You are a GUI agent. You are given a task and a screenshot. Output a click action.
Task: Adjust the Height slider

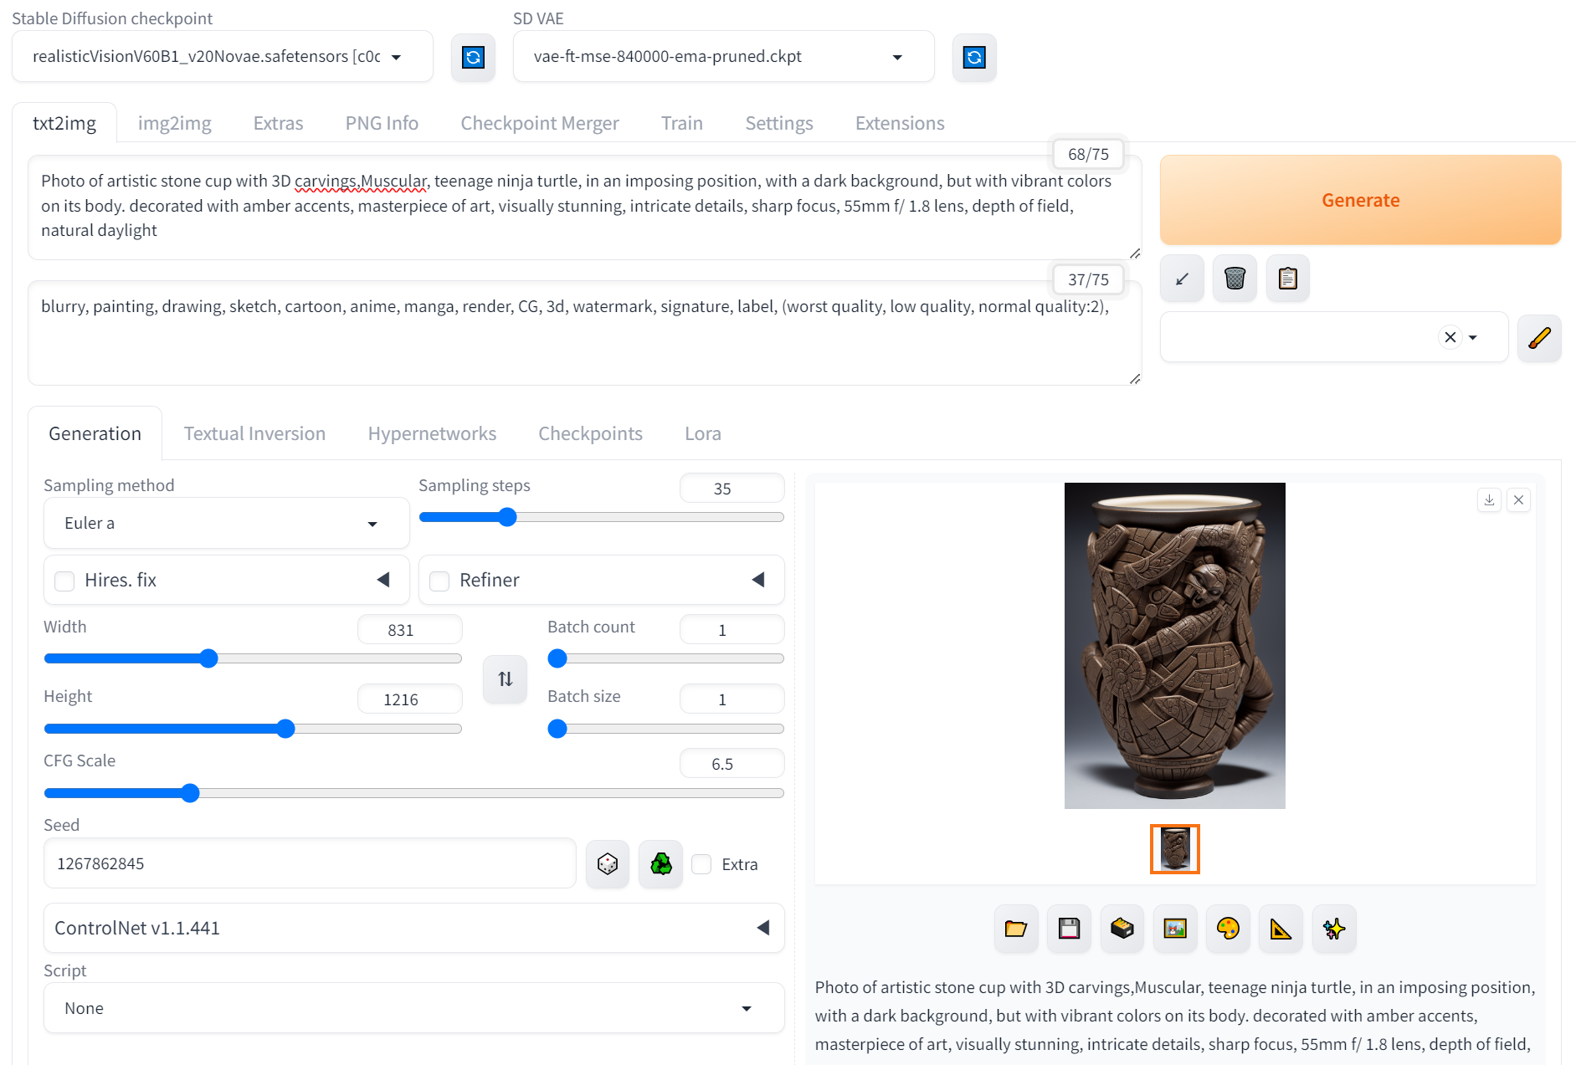[x=253, y=729]
